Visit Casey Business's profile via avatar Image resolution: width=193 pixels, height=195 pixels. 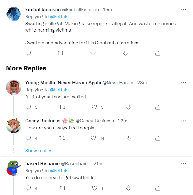(14, 125)
